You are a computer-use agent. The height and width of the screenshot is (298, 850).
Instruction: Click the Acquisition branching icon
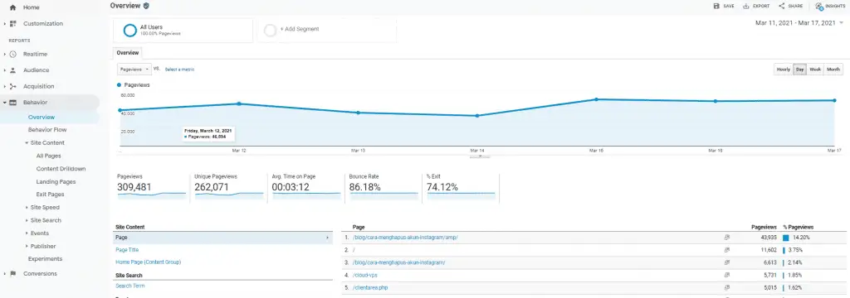pyautogui.click(x=13, y=87)
